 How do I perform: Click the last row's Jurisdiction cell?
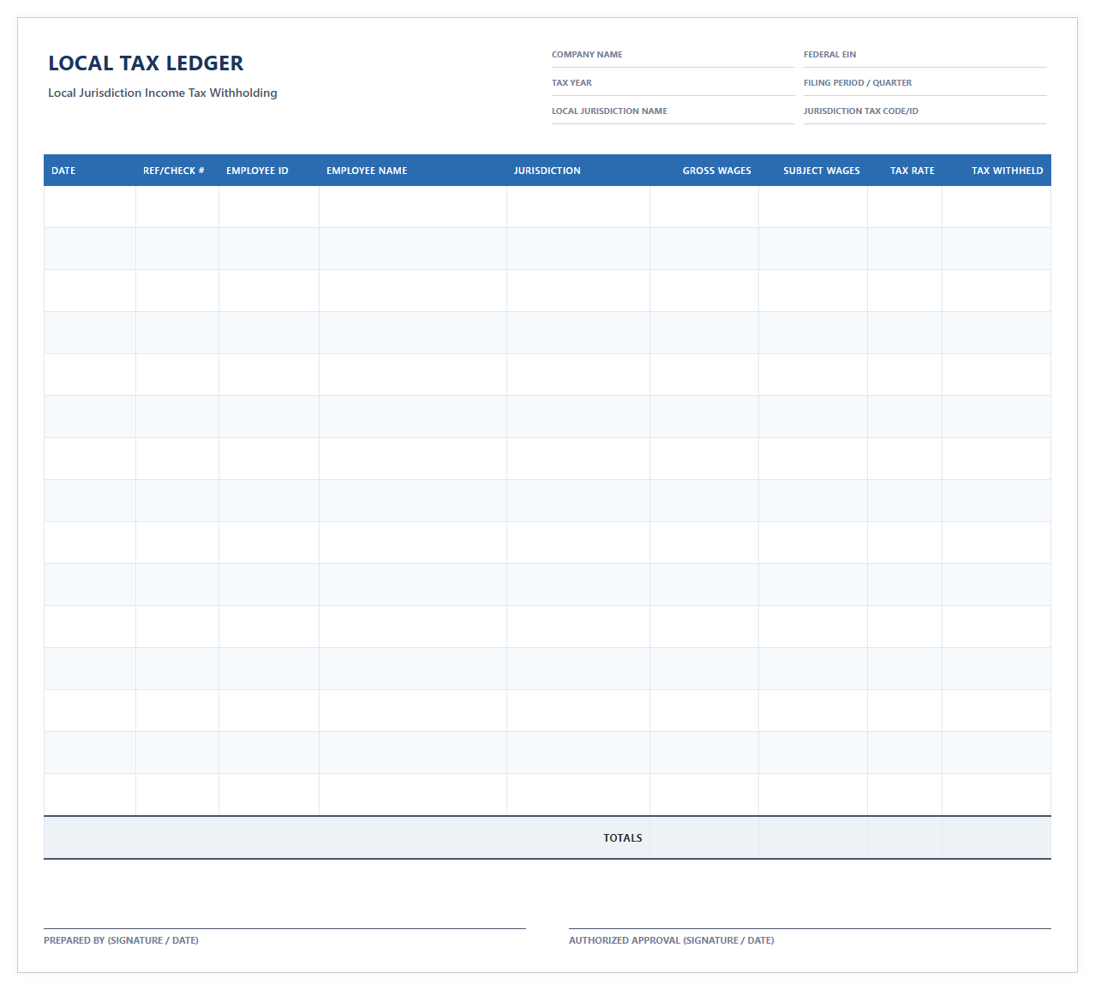click(578, 795)
